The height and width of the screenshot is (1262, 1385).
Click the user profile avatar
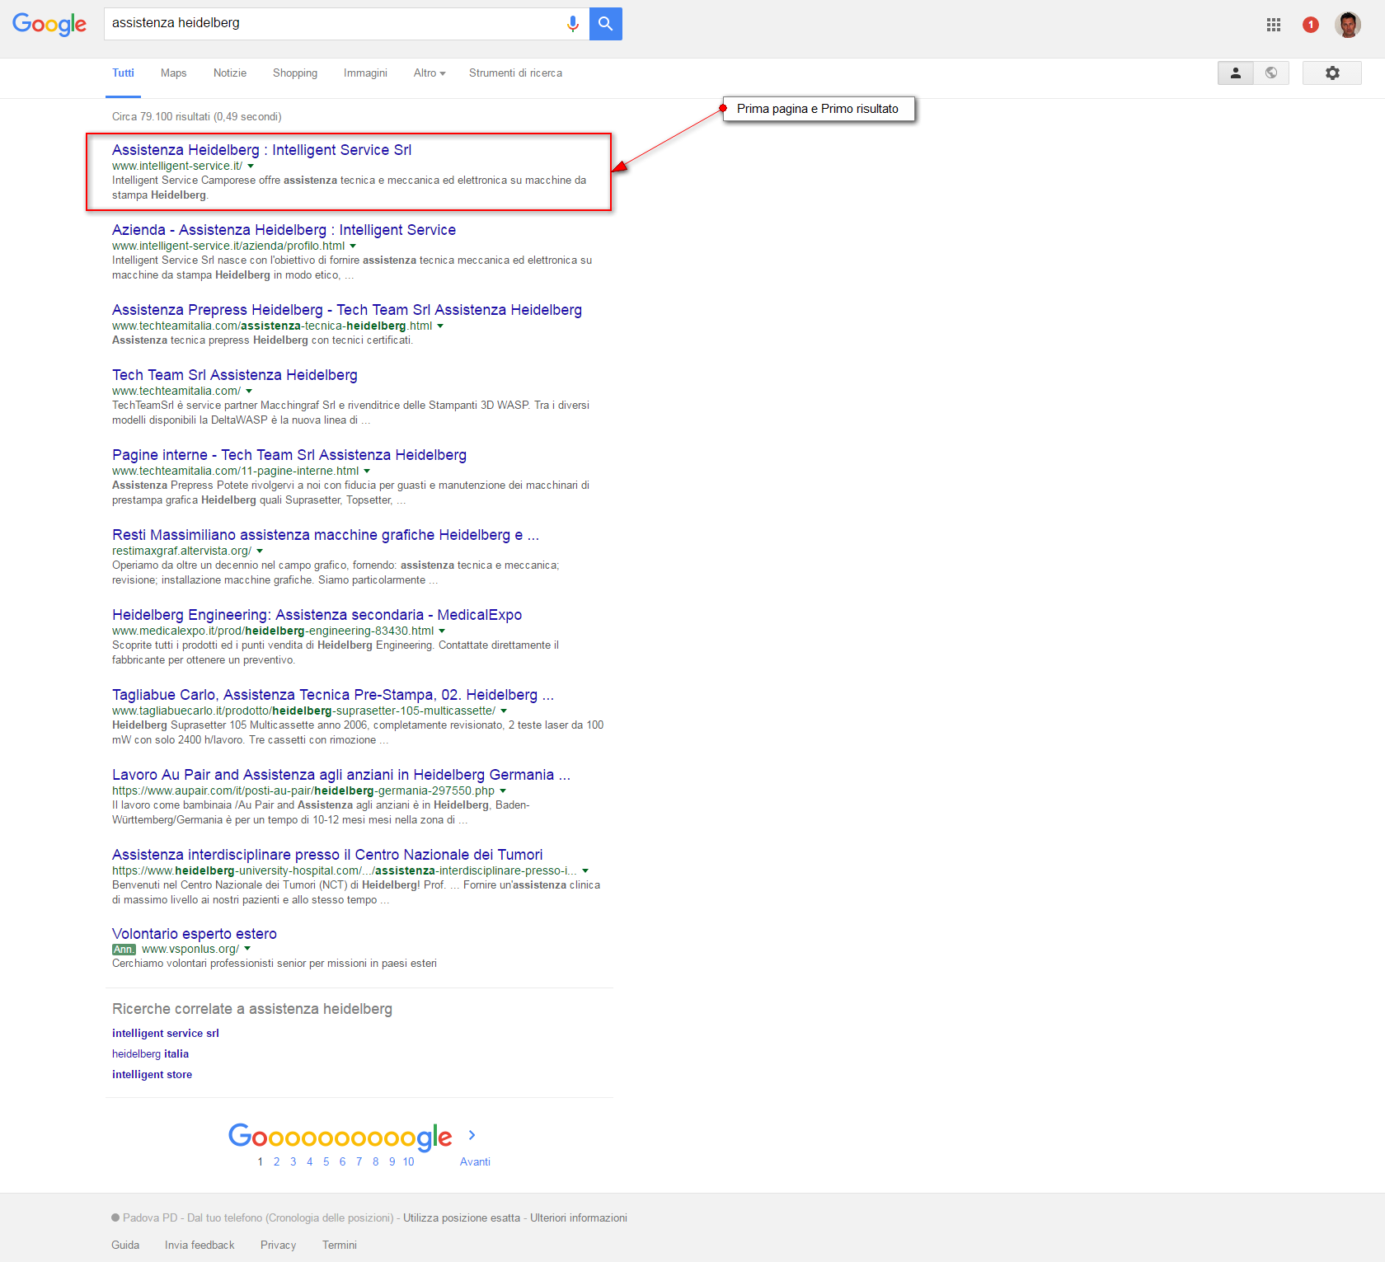click(1348, 25)
